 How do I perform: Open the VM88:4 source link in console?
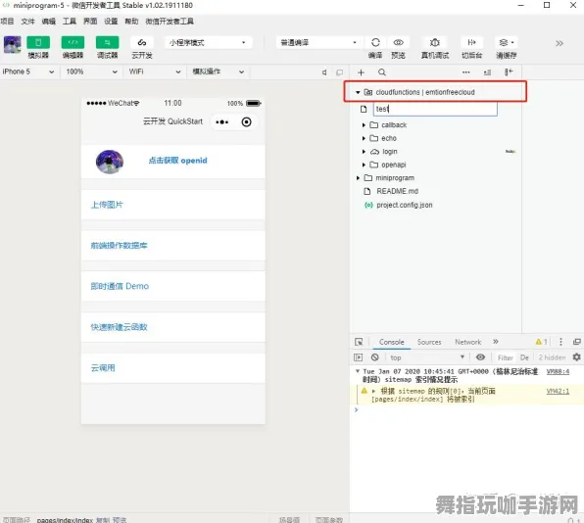pos(558,371)
